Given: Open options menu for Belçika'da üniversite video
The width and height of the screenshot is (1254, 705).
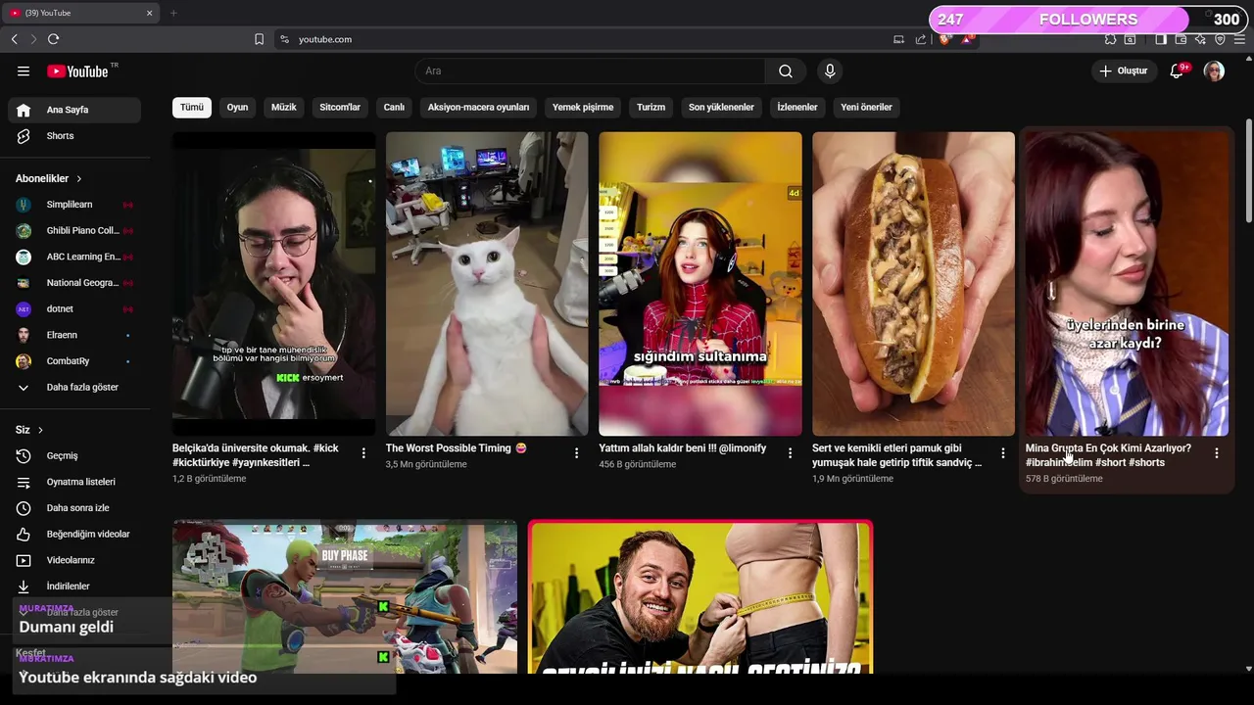Looking at the screenshot, I should [x=363, y=453].
